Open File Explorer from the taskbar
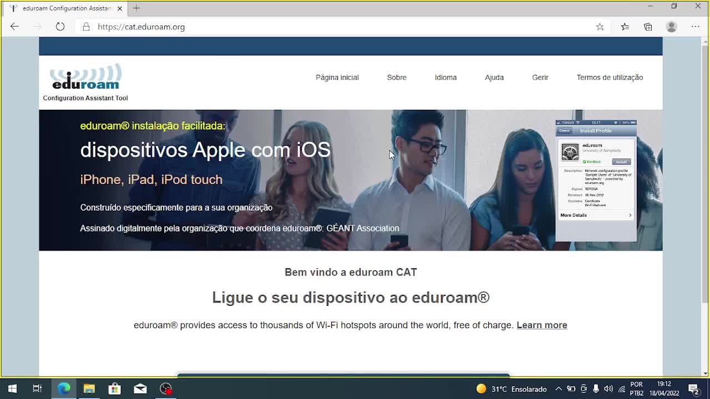Viewport: 710px width, 399px height. pos(89,389)
